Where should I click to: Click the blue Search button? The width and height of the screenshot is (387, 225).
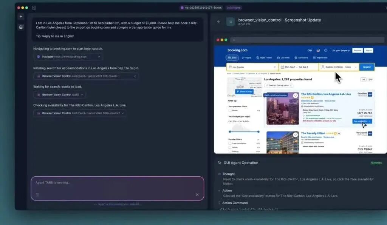367,67
